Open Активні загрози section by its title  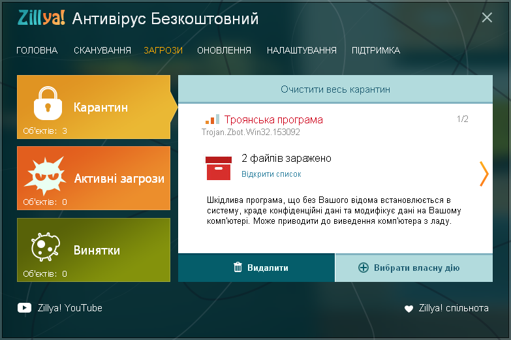[x=119, y=179]
